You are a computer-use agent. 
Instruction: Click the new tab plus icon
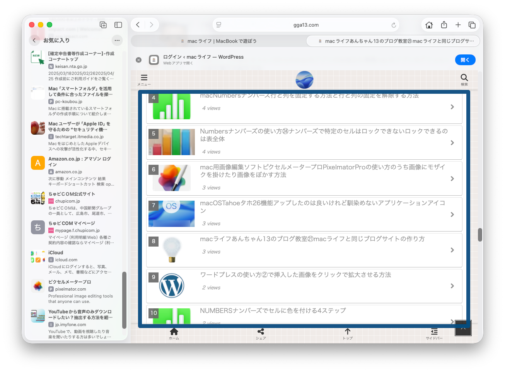pos(458,25)
